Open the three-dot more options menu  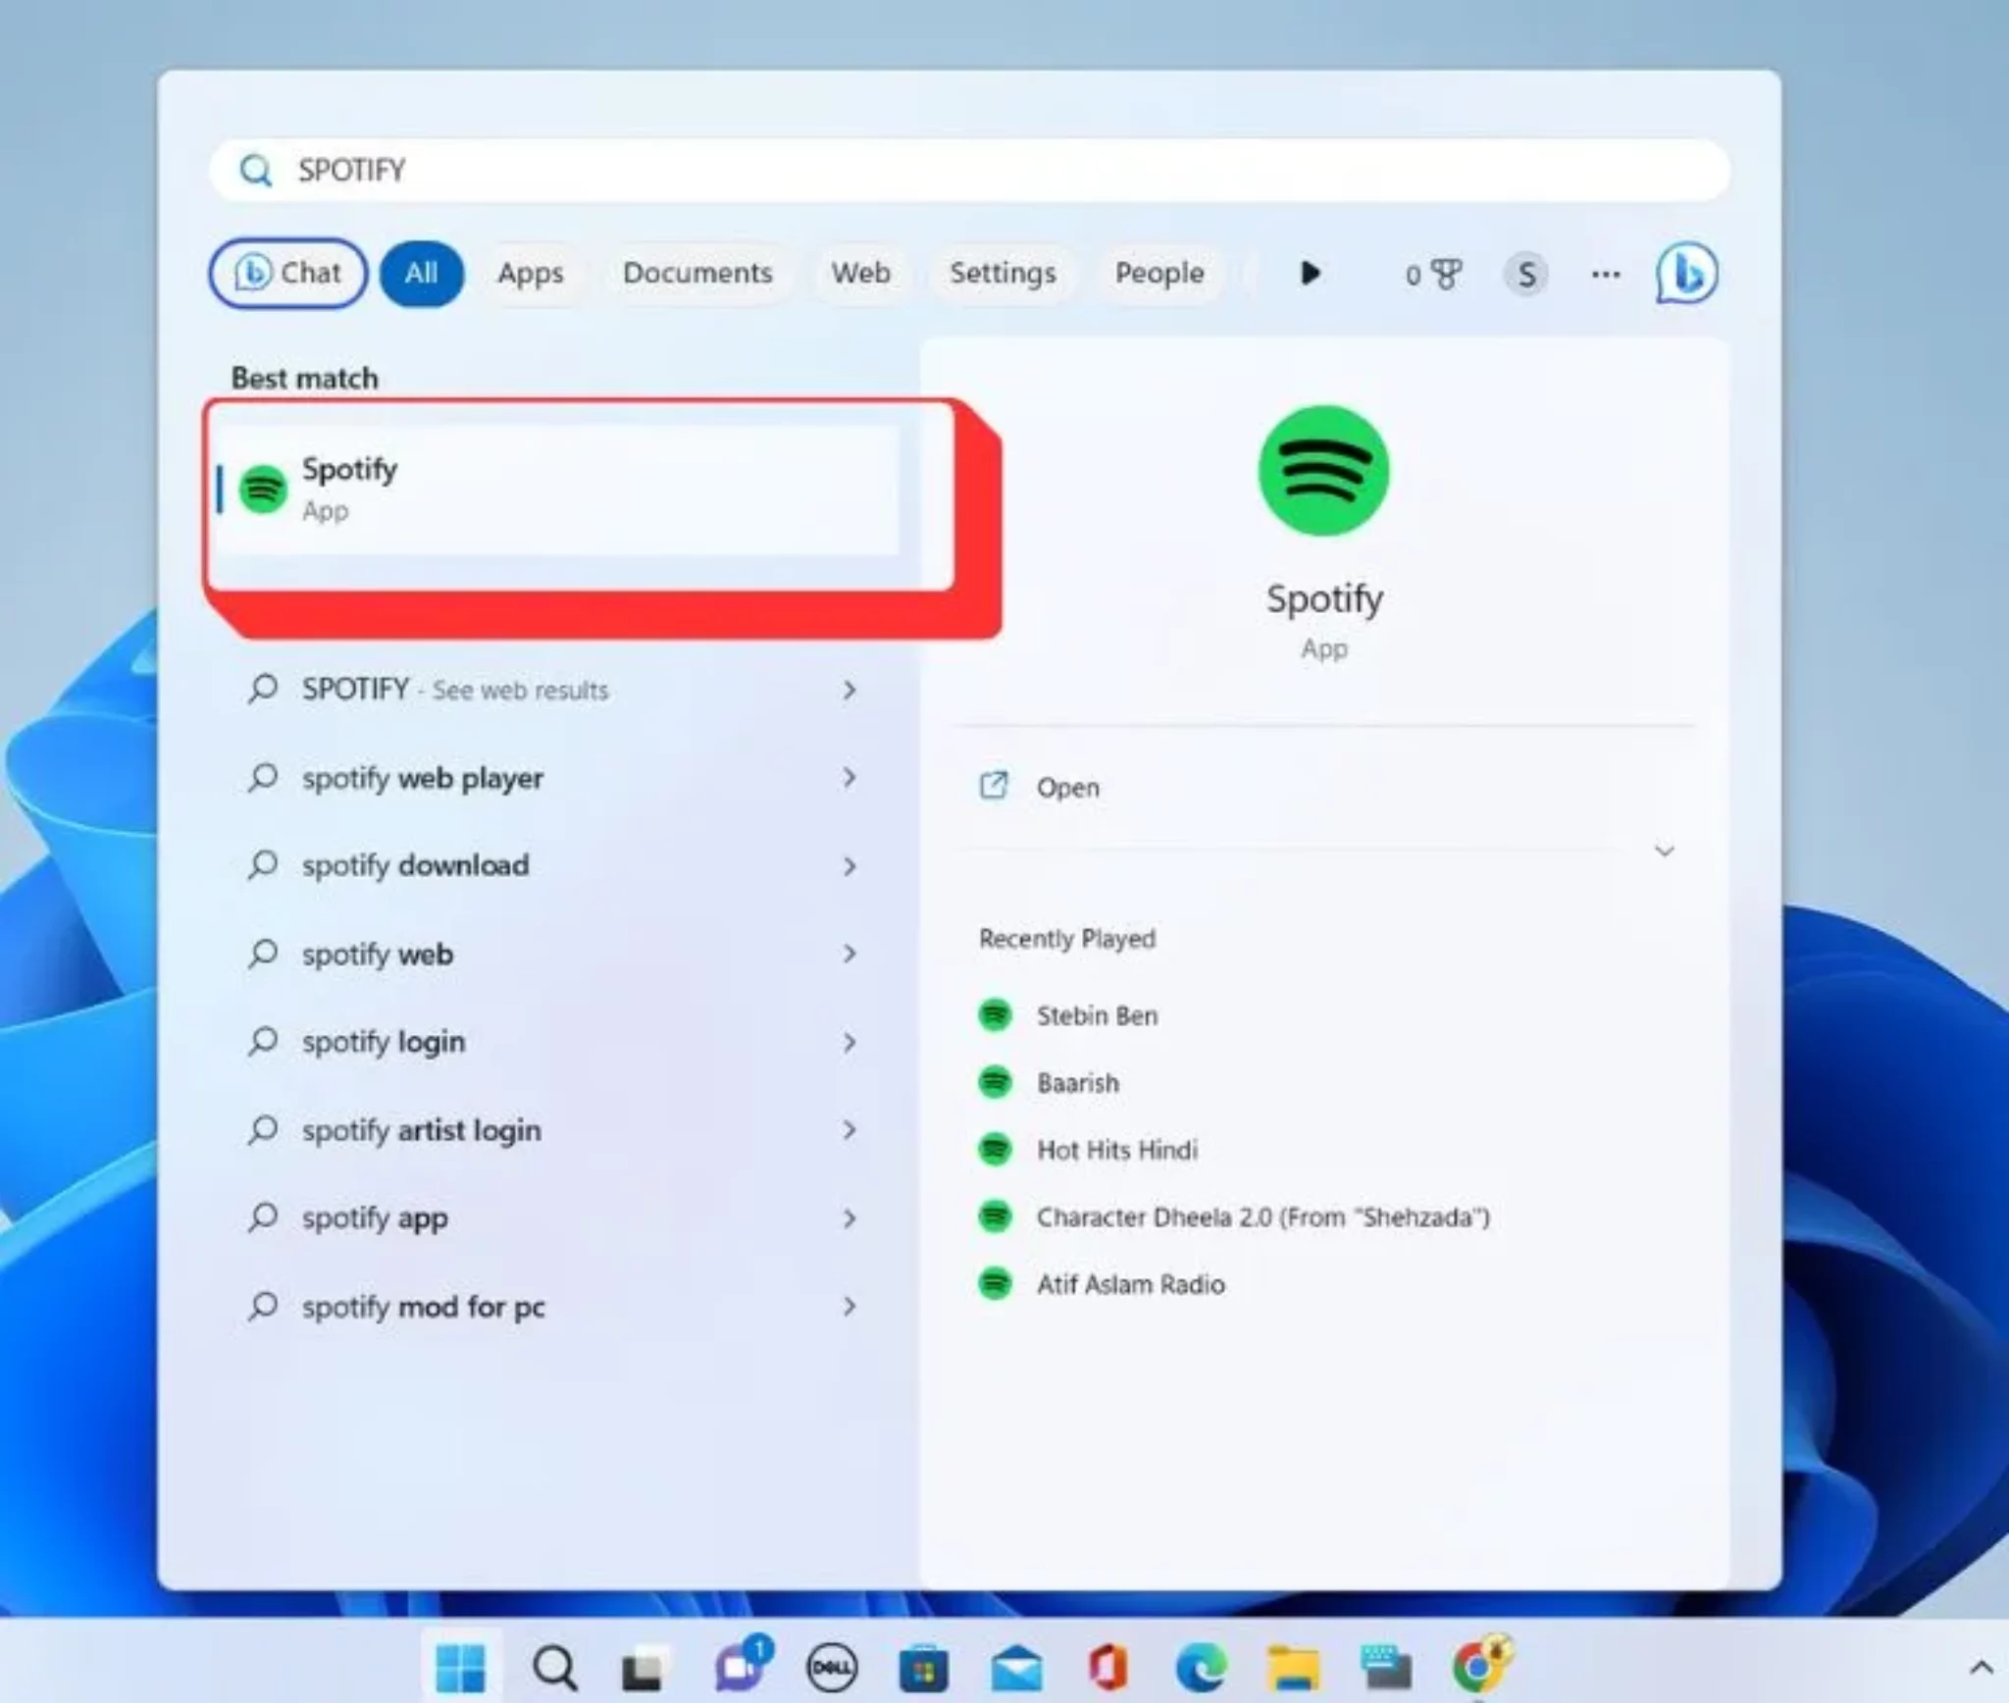pyautogui.click(x=1605, y=274)
